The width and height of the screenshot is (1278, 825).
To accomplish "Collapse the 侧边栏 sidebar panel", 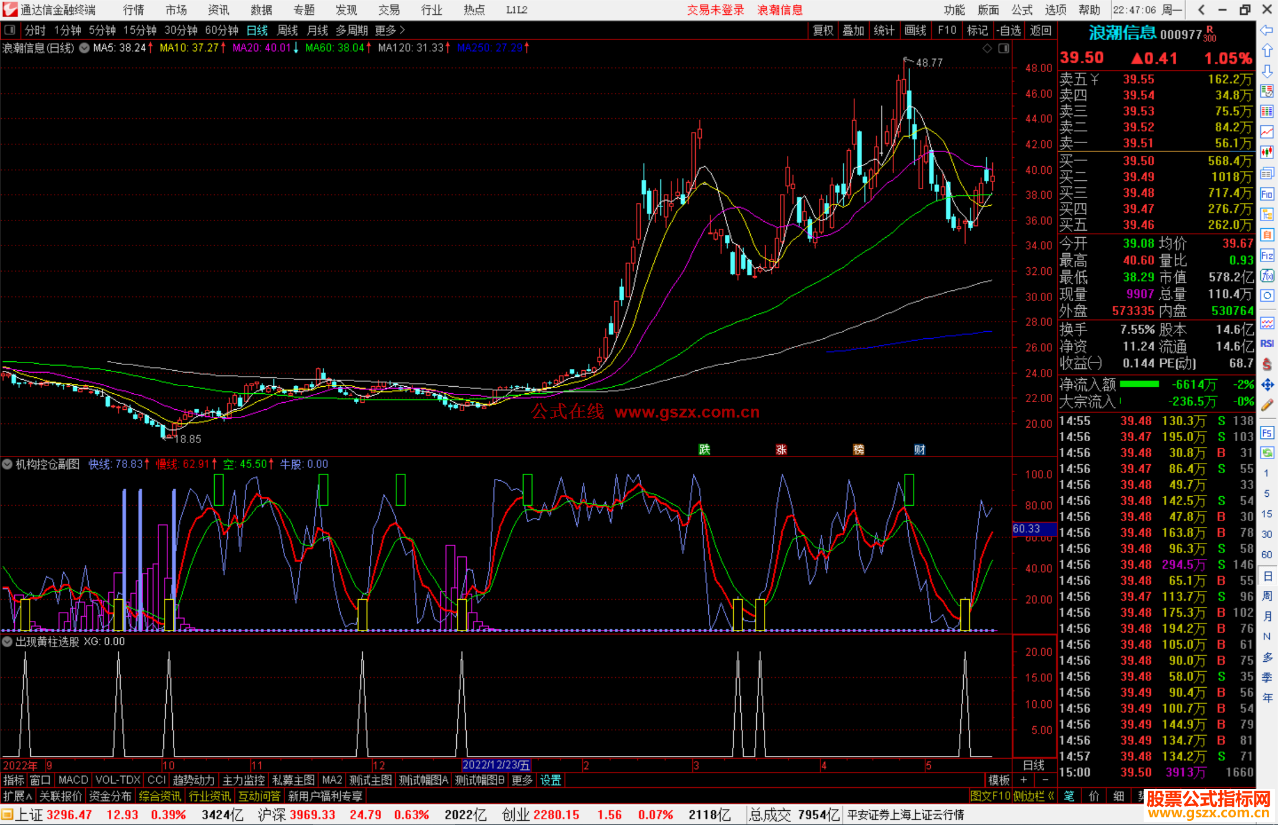I will [x=1034, y=796].
